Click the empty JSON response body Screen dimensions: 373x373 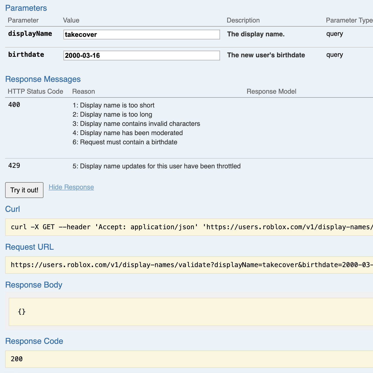(21, 311)
